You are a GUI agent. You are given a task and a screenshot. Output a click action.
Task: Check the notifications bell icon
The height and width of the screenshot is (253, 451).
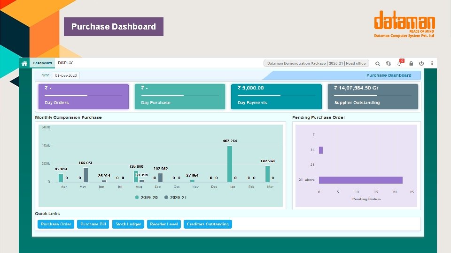point(400,63)
